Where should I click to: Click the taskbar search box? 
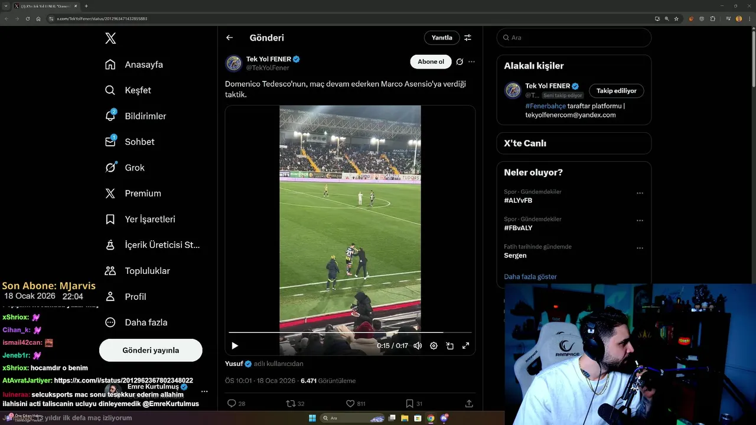click(353, 418)
